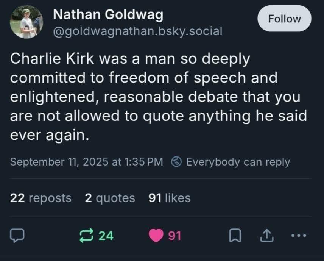View the 2 quotes of this post

(110, 198)
